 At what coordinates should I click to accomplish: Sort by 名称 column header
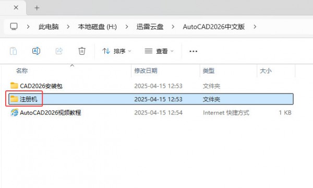coord(22,70)
